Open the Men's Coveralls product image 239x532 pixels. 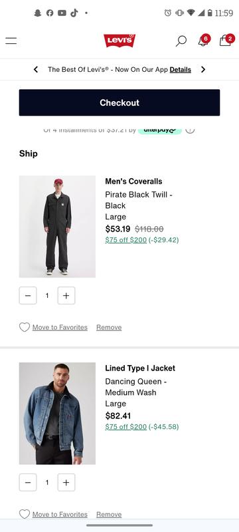click(x=57, y=226)
